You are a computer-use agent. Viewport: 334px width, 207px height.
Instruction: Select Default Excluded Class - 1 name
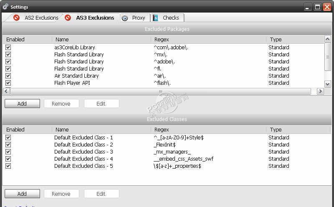[83, 137]
